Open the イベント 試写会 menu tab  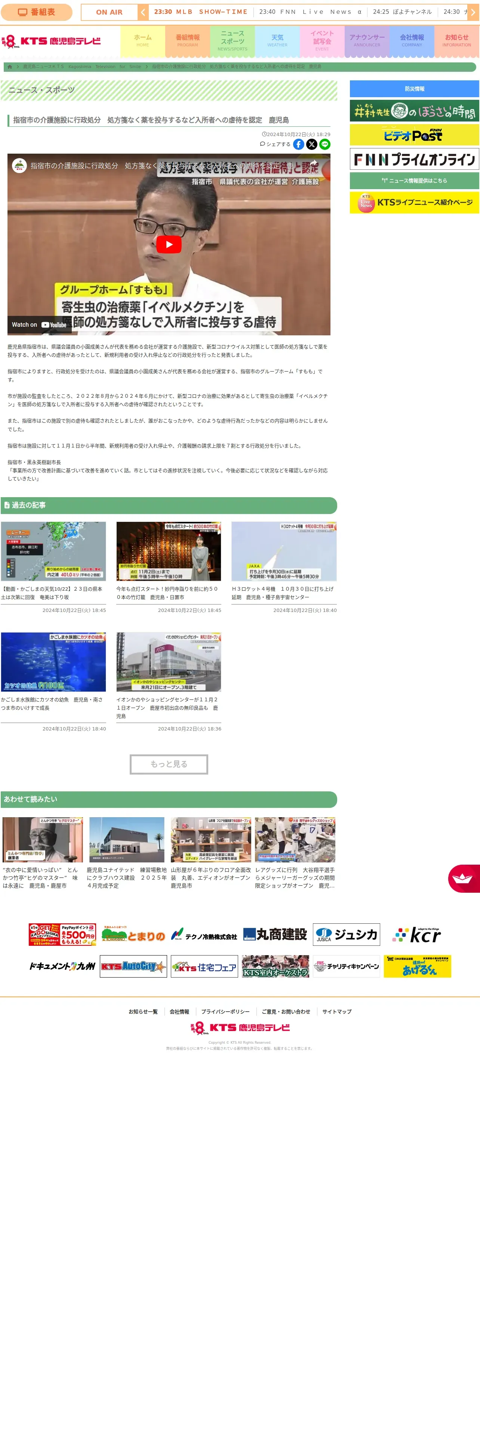[322, 41]
